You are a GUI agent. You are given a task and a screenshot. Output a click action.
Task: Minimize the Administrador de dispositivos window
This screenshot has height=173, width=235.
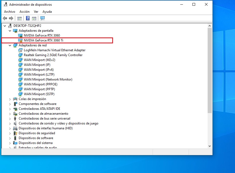coord(182,5)
